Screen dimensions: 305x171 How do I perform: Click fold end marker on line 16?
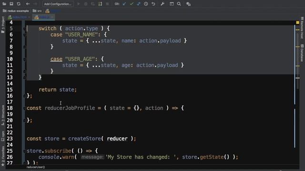tap(24, 96)
